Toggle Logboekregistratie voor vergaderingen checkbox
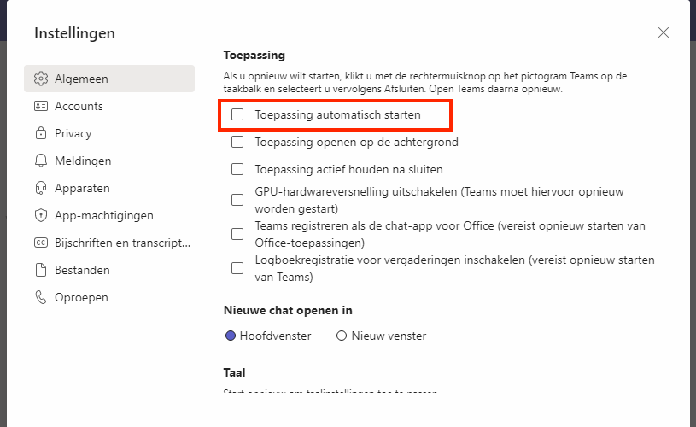 (237, 268)
